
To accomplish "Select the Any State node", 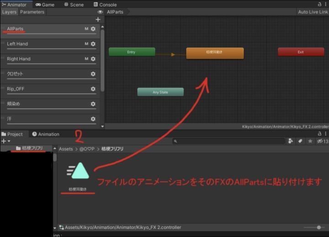I will click(x=160, y=92).
